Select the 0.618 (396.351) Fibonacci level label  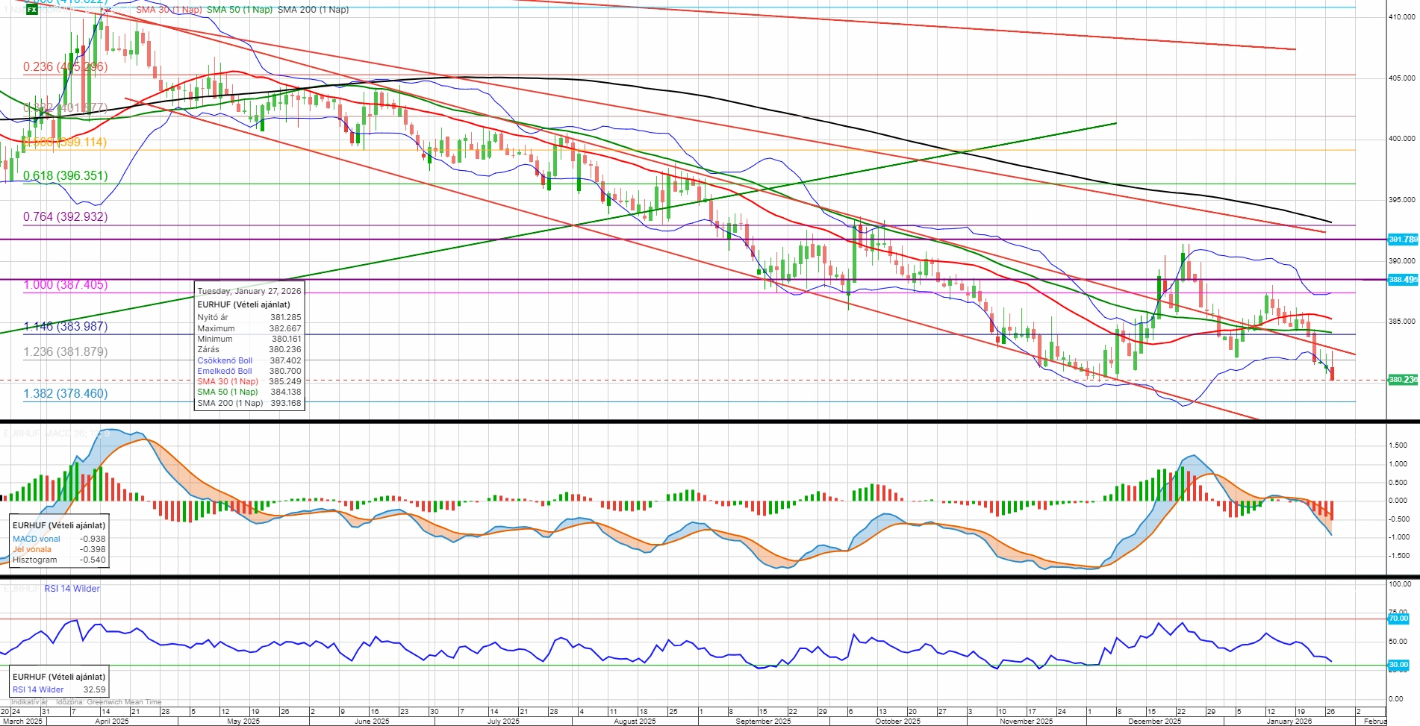tap(66, 176)
